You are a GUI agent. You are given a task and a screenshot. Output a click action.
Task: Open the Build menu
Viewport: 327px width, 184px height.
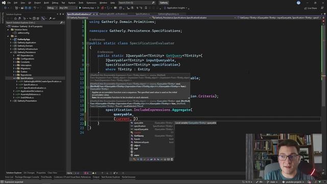coord(46,3)
